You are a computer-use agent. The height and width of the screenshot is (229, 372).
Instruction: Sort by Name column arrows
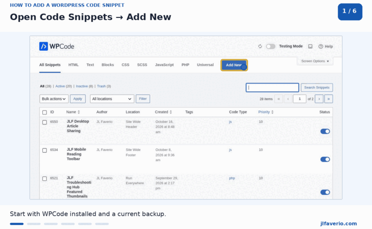(x=79, y=112)
